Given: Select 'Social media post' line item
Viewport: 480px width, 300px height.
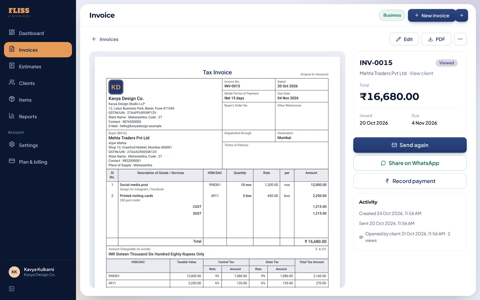Looking at the screenshot, I should point(134,185).
